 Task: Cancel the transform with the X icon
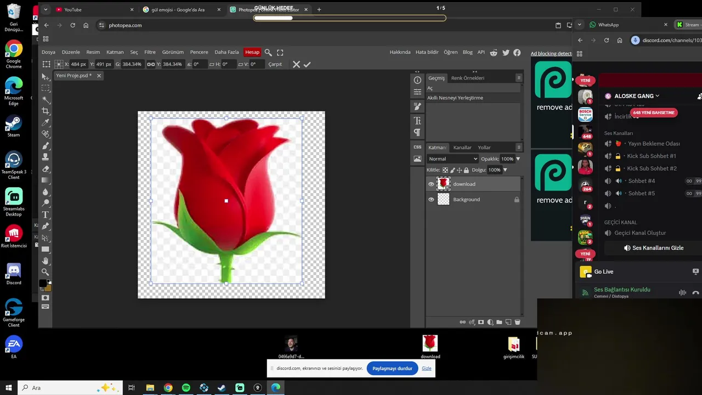coord(296,64)
